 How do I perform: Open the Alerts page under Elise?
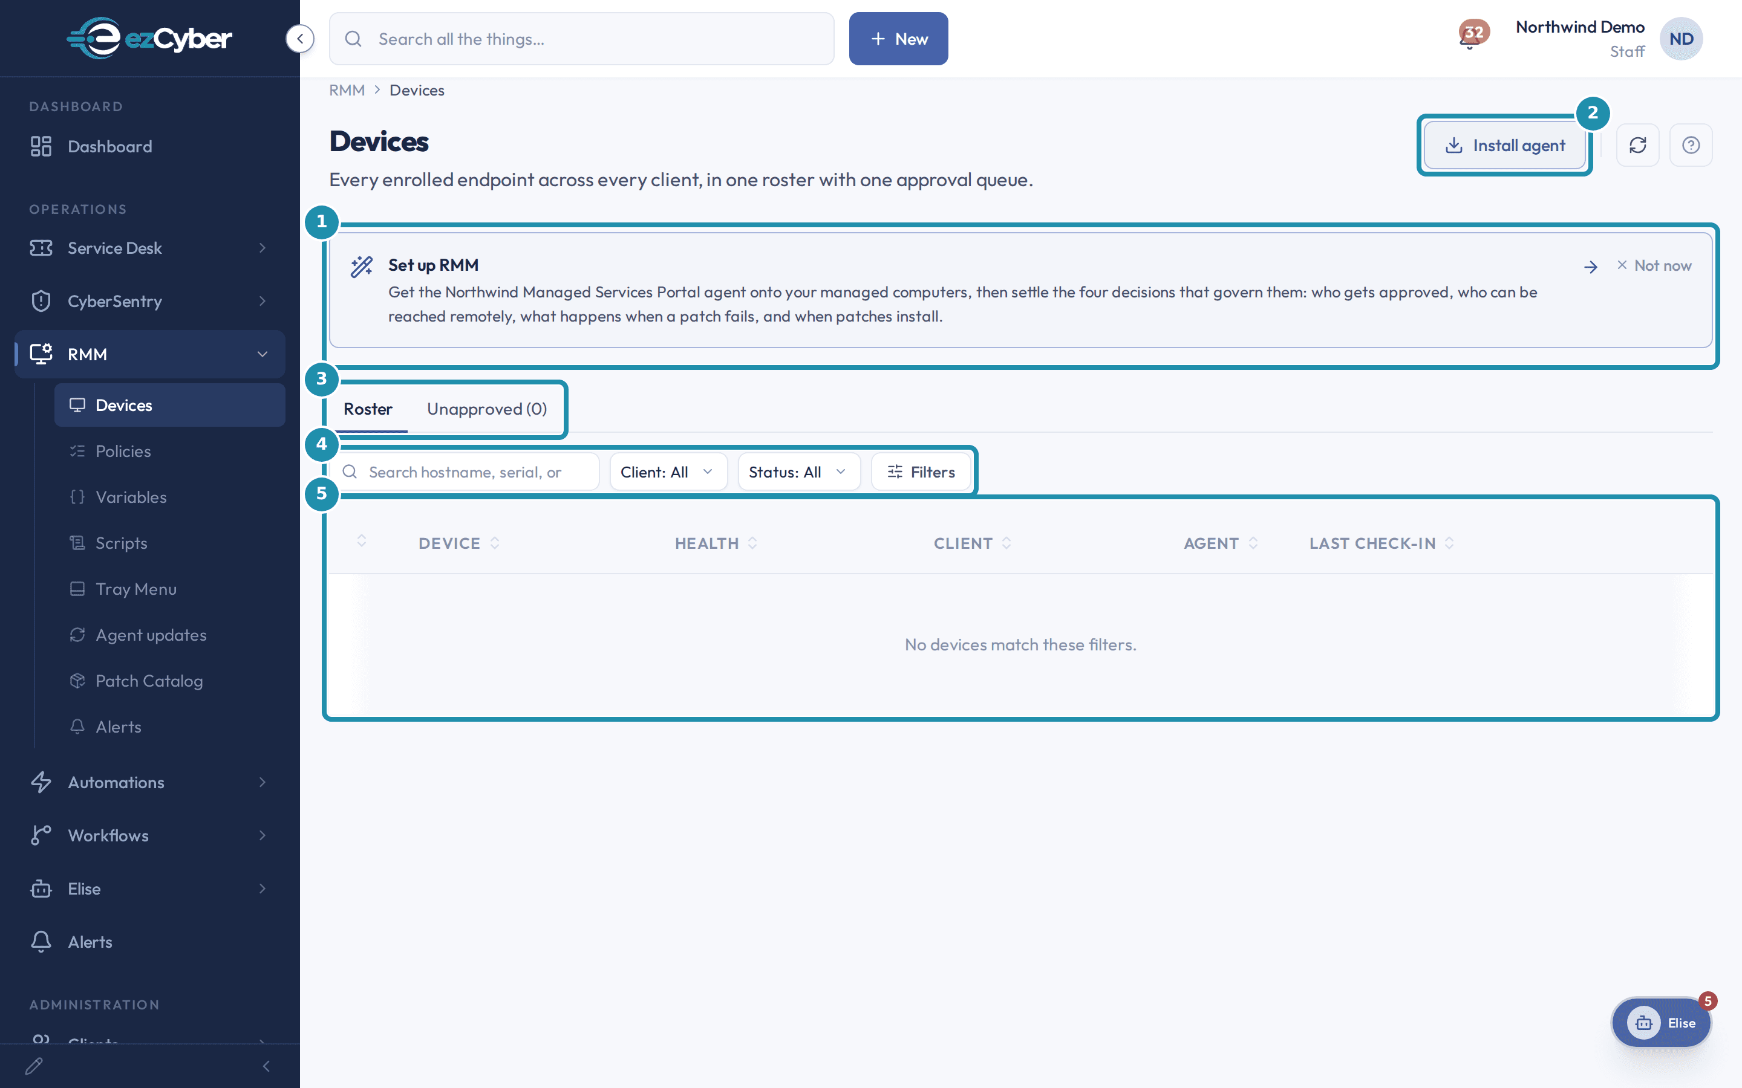(x=150, y=942)
